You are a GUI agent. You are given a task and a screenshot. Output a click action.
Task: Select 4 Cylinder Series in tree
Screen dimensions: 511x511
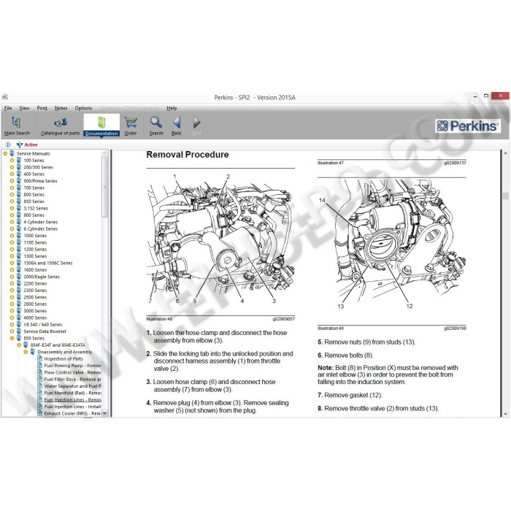click(40, 222)
